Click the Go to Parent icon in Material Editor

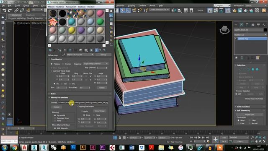(100, 50)
